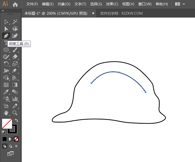This screenshot has width=195, height=162.
Task: Set paint to None
Action: pos(16,139)
